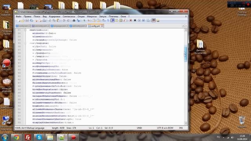Click 'UTF-8 w/o BOM' encoding status field
251x141 pixels.
(x=165, y=128)
